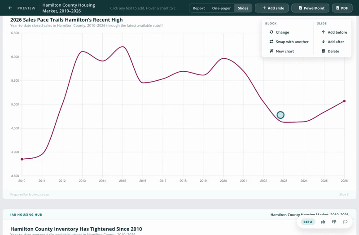Edit the 2026 Sales Pace slide heading
Viewport: 359px width, 235px height.
click(x=66, y=20)
